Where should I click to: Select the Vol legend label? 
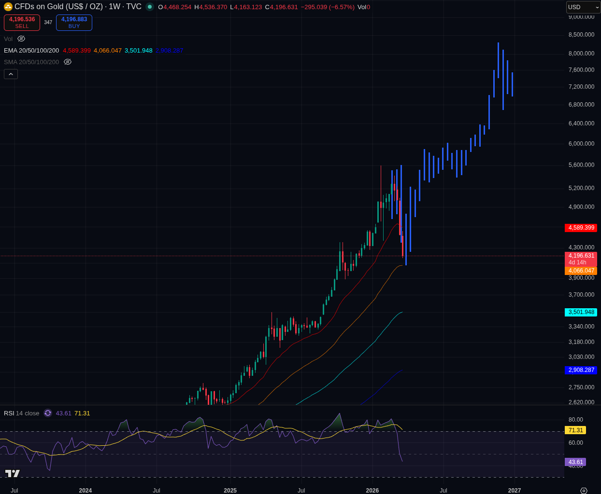tap(8, 39)
